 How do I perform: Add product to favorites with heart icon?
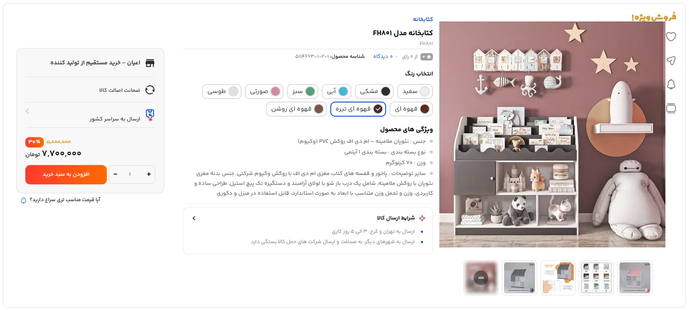[x=671, y=37]
